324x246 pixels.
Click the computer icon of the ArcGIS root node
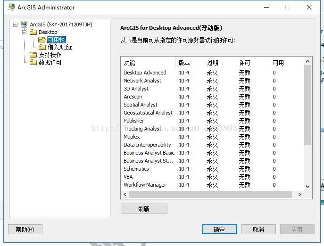pyautogui.click(x=24, y=25)
